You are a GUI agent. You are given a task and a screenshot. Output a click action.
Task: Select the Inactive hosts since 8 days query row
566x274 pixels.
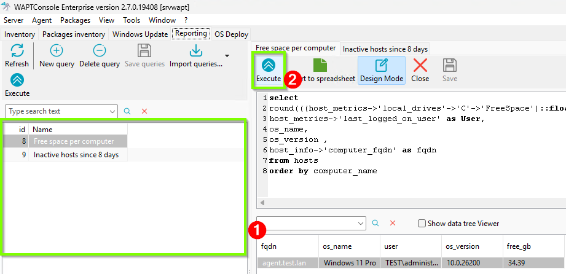point(65,155)
